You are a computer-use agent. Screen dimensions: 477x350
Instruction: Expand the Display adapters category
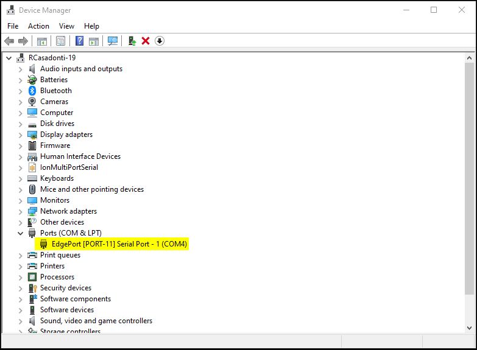(x=20, y=135)
